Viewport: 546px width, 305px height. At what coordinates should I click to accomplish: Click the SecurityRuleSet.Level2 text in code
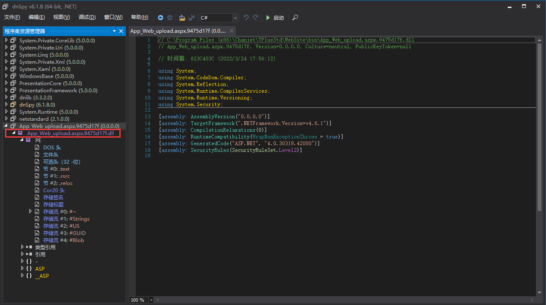pyautogui.click(x=266, y=150)
